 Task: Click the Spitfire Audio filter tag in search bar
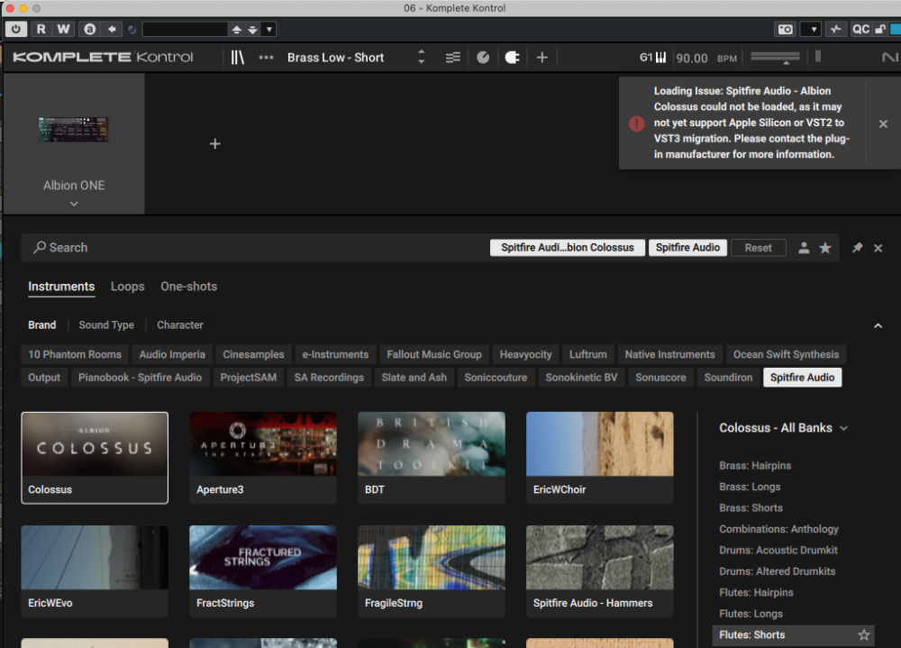click(687, 248)
